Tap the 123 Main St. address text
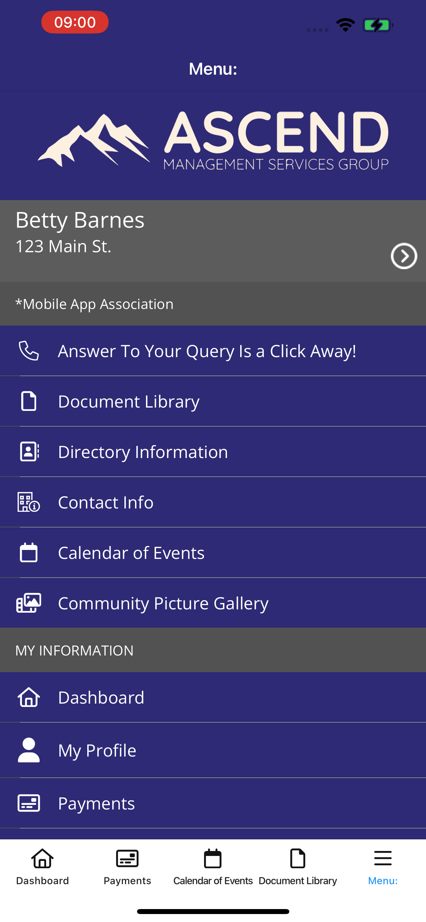The height and width of the screenshot is (922, 426). click(x=63, y=246)
